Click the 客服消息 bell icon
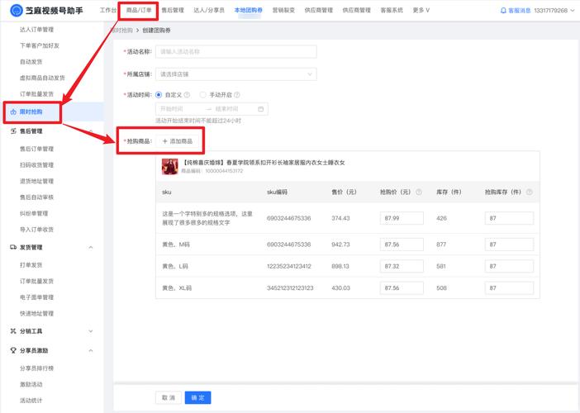Screen dimensions: 580x413 (x=504, y=11)
